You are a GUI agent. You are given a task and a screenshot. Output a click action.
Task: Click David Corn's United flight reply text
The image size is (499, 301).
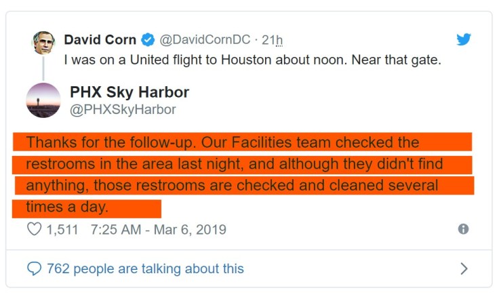pos(252,60)
